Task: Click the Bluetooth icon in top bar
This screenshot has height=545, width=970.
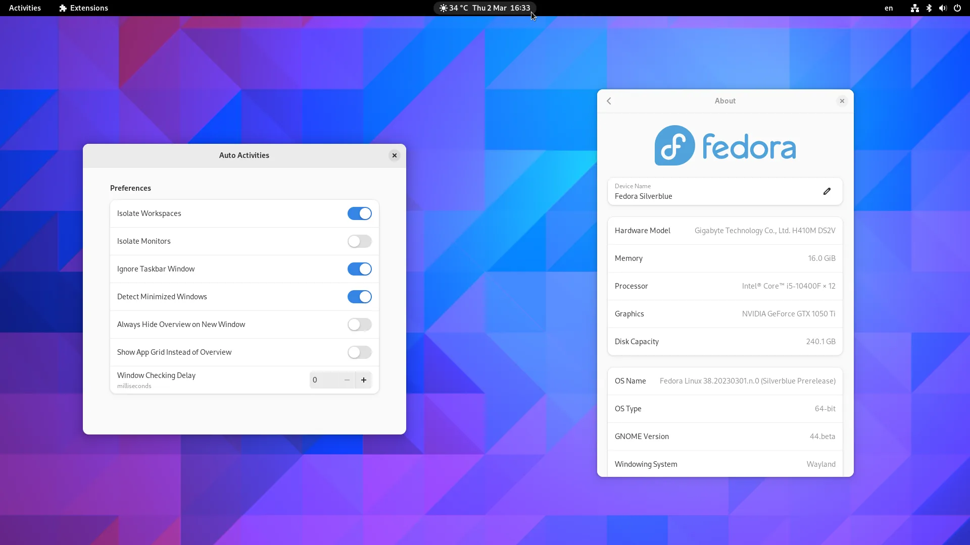Action: tap(929, 8)
